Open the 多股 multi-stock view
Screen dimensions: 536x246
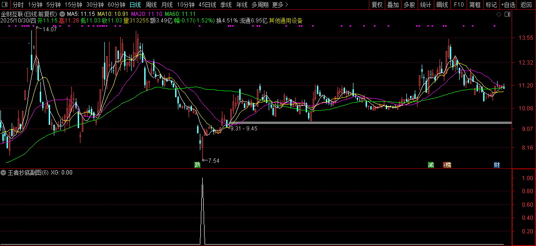(x=409, y=5)
